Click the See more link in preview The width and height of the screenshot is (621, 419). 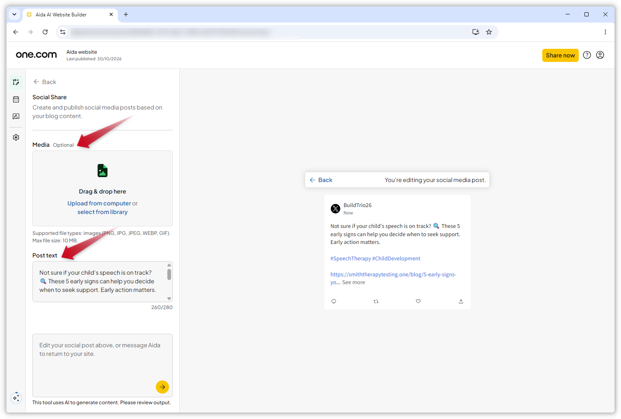point(354,282)
